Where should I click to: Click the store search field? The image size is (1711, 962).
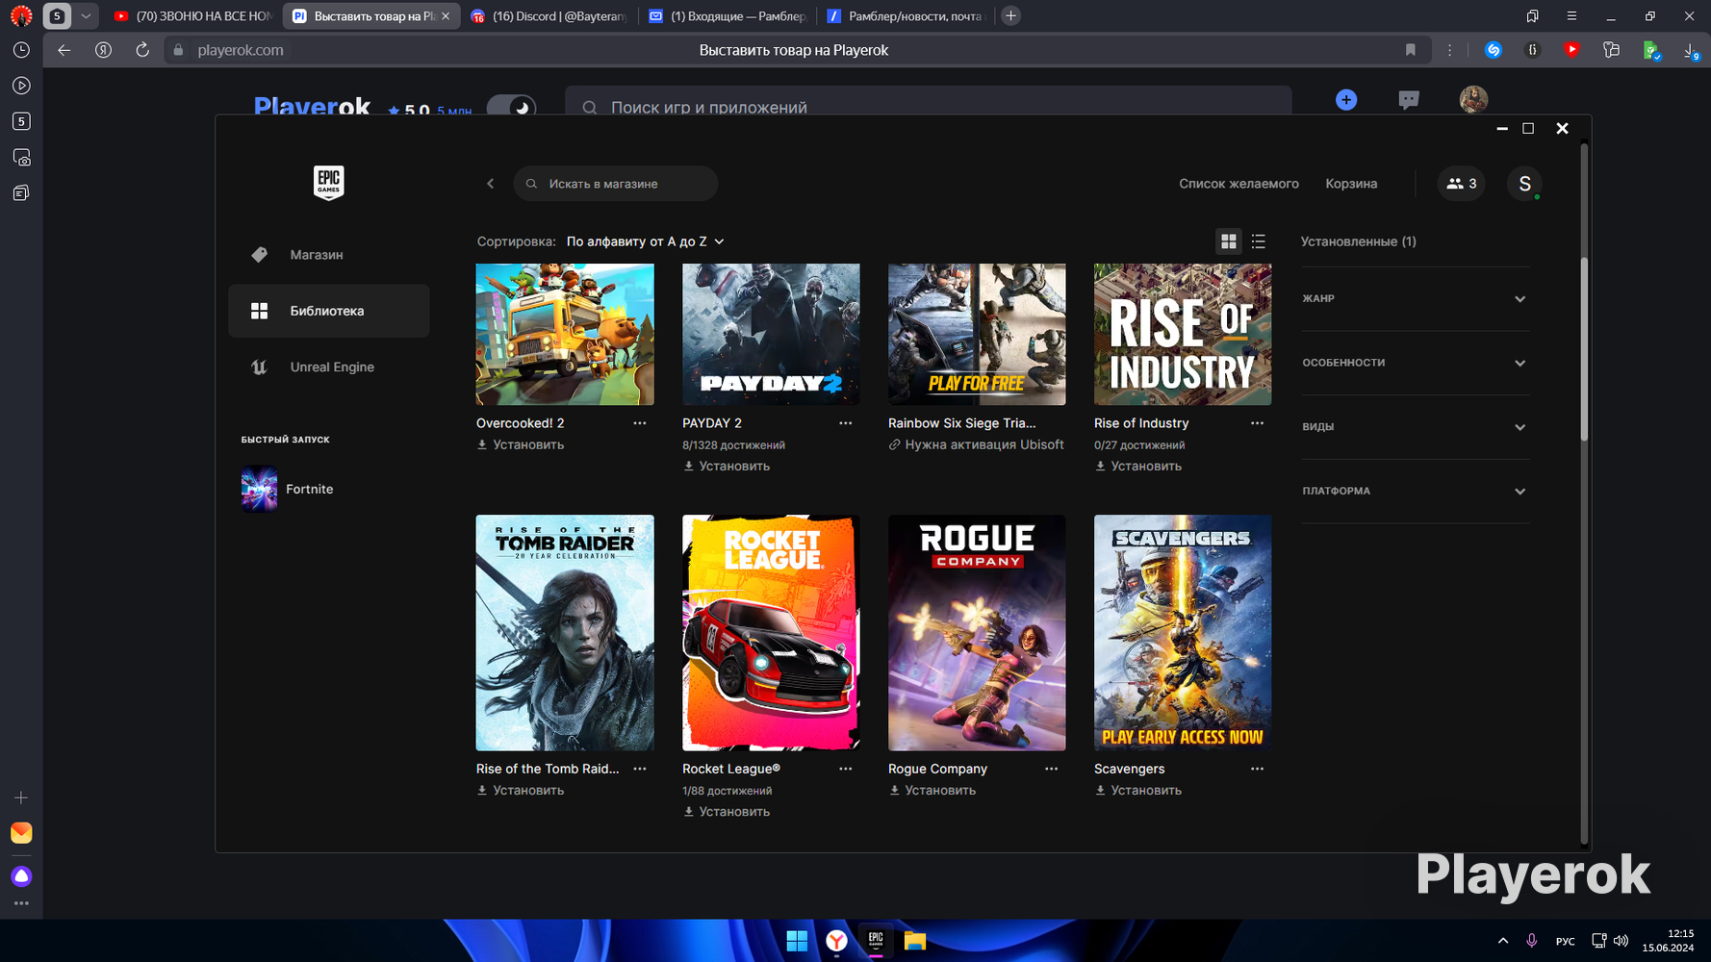pyautogui.click(x=616, y=184)
